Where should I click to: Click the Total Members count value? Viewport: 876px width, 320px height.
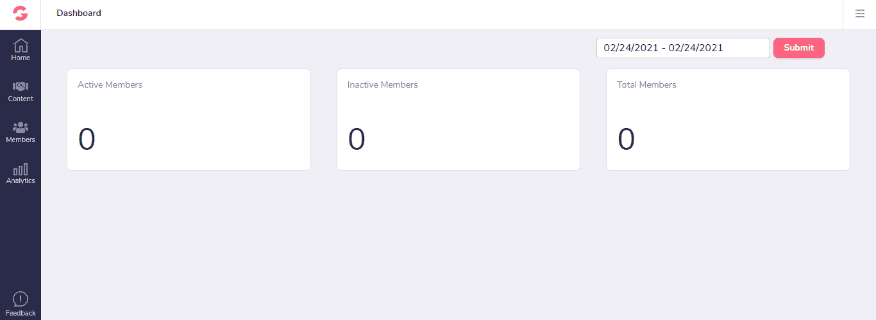point(626,140)
